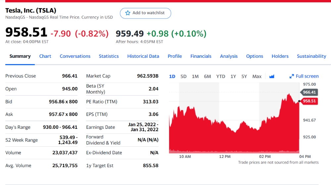The height and width of the screenshot is (185, 331).
Task: Click the -7.90 (-0.82%) price change
Action: pyautogui.click(x=79, y=33)
